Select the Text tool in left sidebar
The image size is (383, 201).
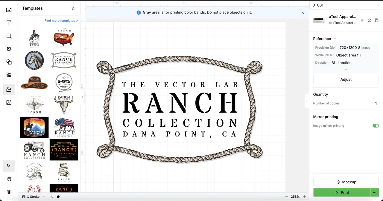click(9, 23)
